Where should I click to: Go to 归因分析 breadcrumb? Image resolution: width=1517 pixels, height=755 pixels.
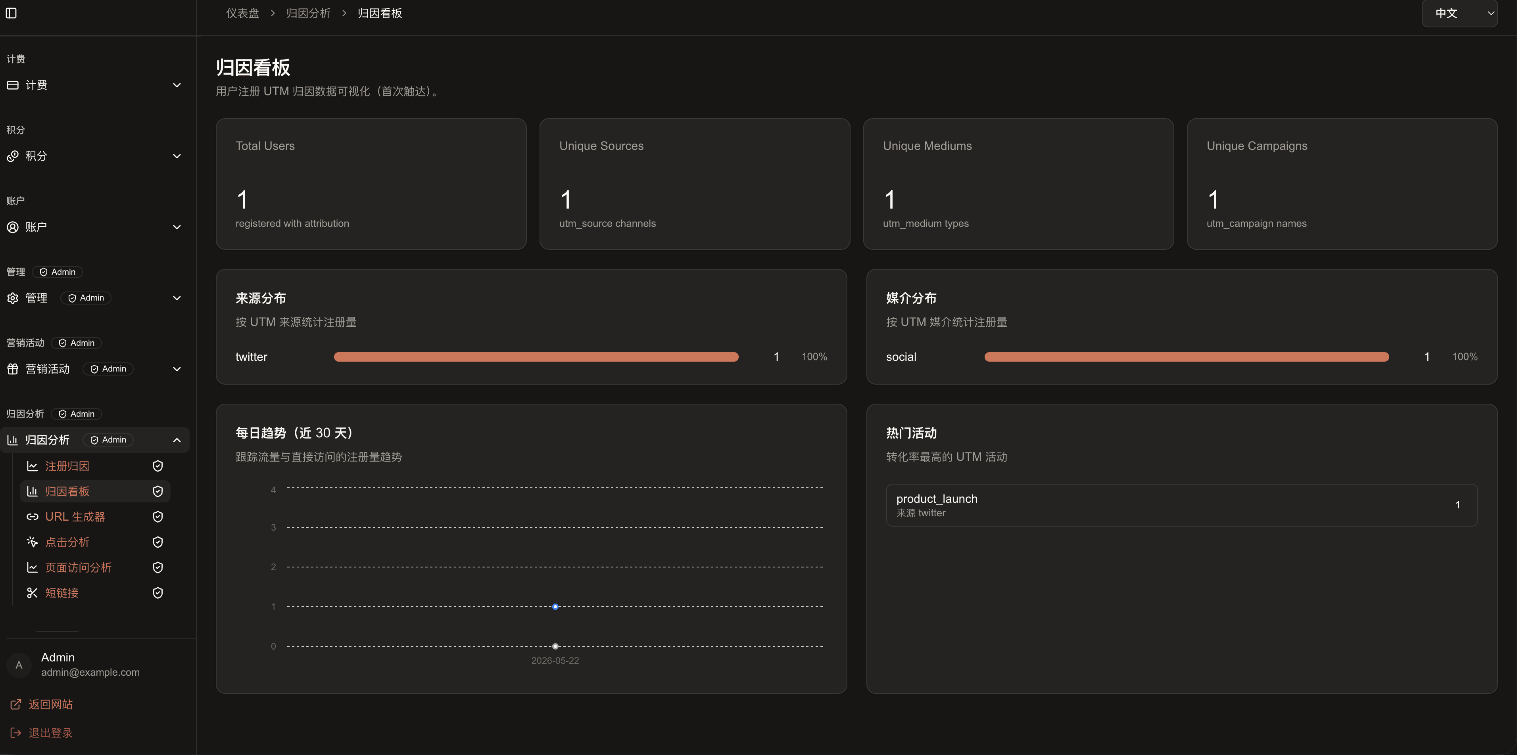[x=309, y=13]
